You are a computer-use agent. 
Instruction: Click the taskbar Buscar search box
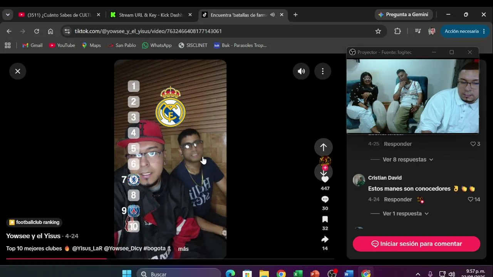(179, 274)
